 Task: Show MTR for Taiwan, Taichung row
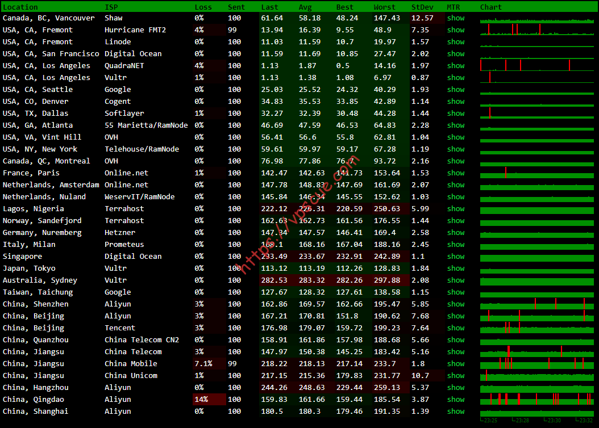(456, 292)
